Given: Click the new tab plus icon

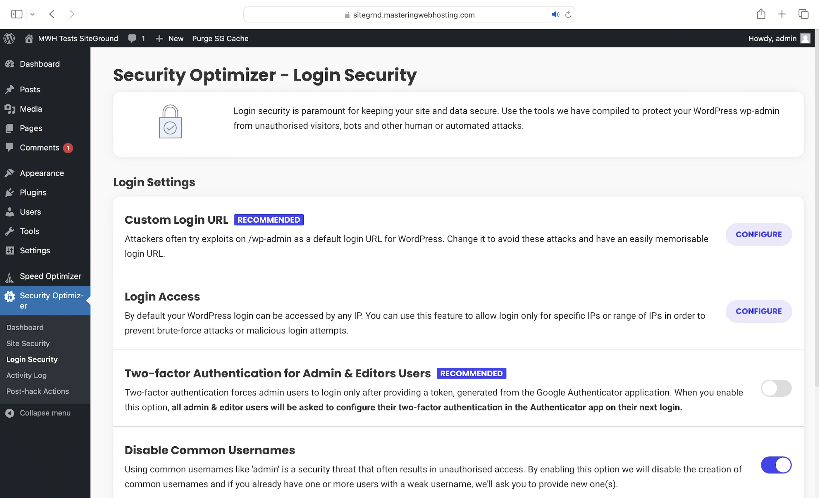Looking at the screenshot, I should [x=782, y=14].
